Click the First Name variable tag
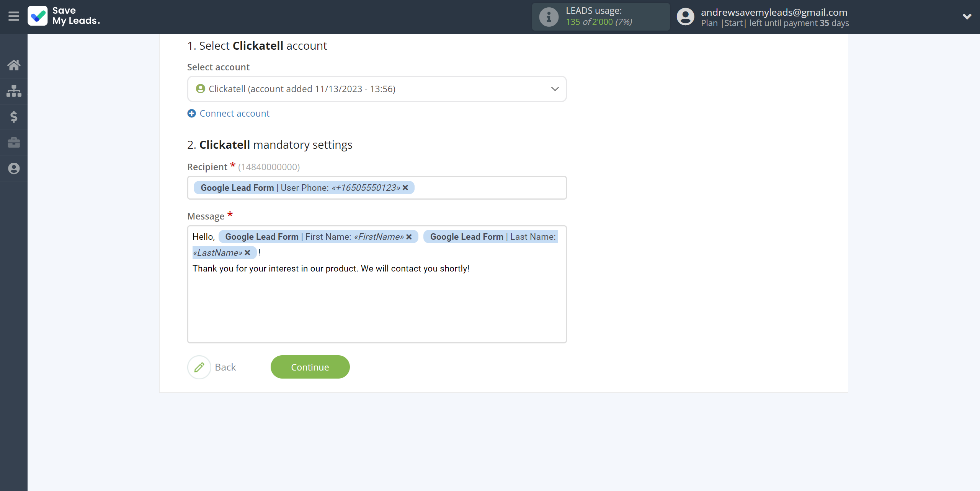Screen dimensions: 980x491 (x=318, y=237)
